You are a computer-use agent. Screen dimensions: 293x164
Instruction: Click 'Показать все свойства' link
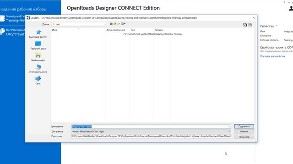[272, 56]
